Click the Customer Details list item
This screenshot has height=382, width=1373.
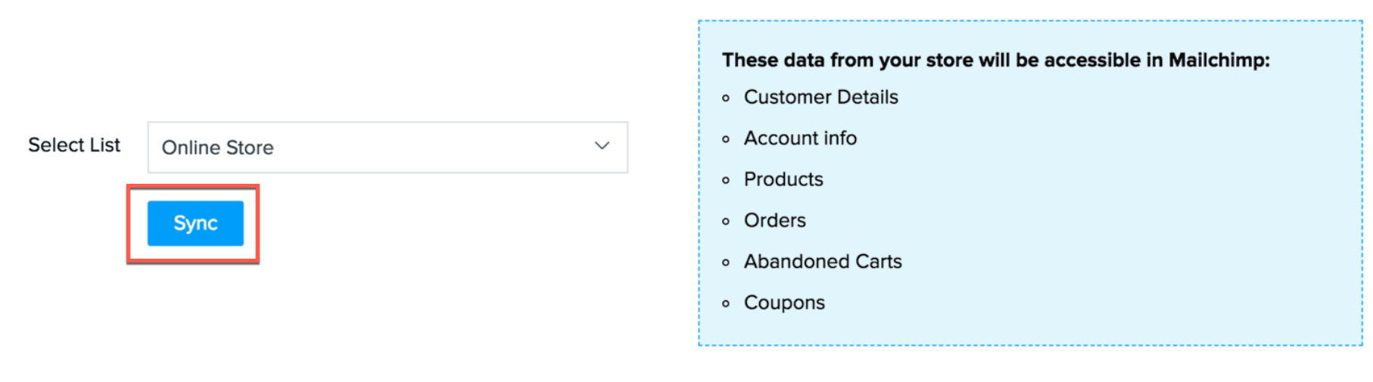click(x=820, y=98)
